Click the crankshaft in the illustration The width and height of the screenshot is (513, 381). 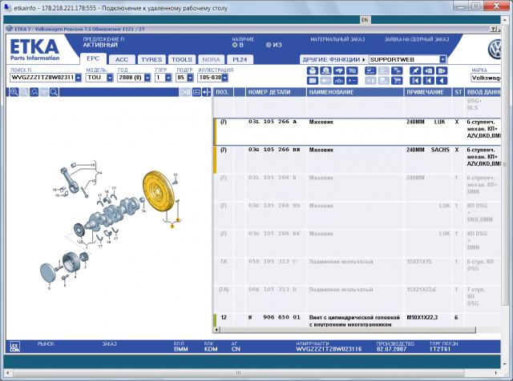(111, 213)
